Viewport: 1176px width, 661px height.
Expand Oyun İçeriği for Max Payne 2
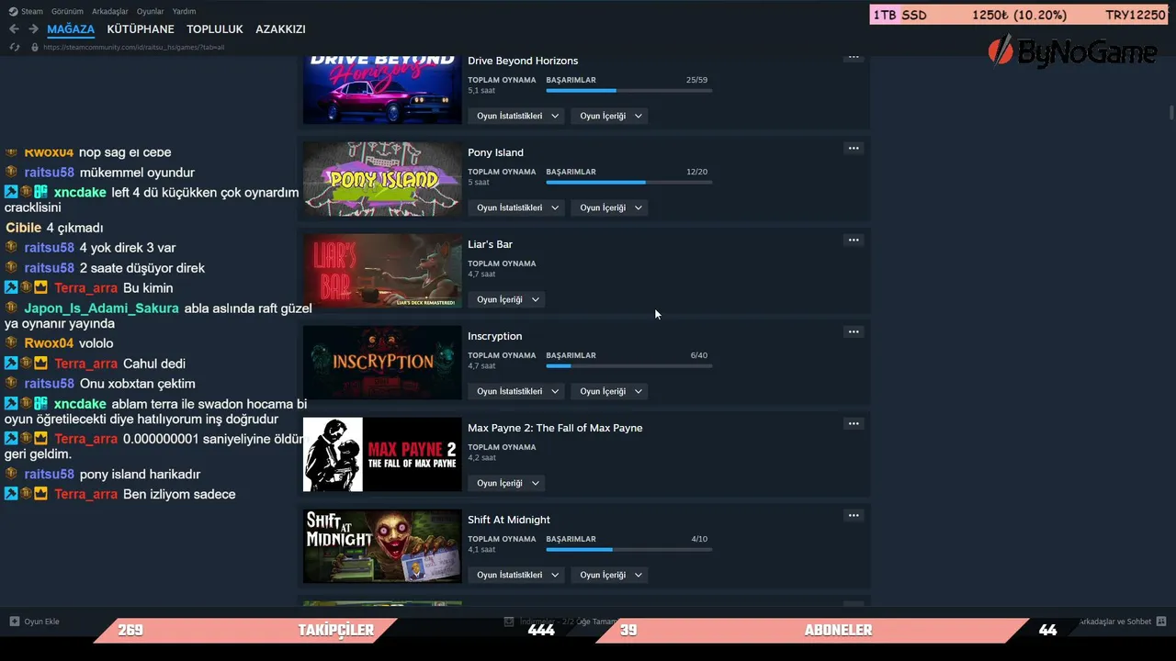508,483
